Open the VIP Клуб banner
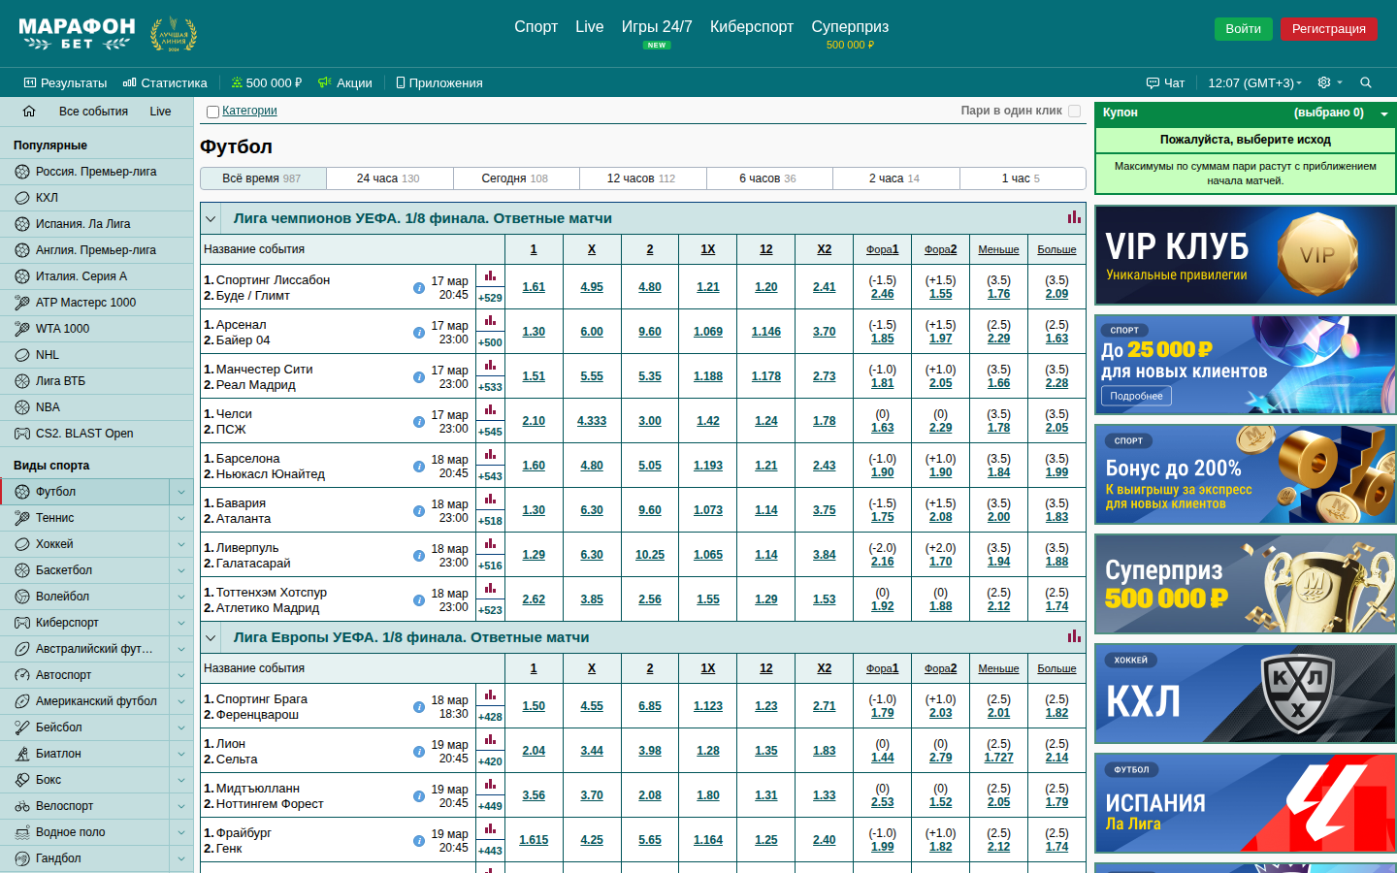The width and height of the screenshot is (1397, 873). [x=1245, y=255]
